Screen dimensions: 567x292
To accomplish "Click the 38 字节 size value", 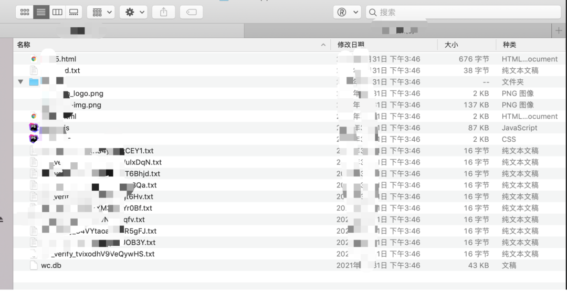I will (476, 70).
